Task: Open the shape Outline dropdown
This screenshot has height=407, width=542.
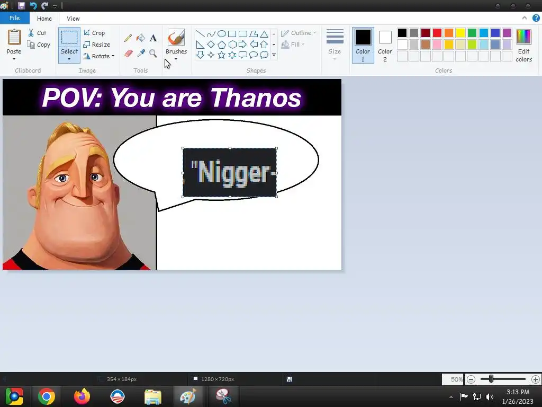Action: (299, 33)
